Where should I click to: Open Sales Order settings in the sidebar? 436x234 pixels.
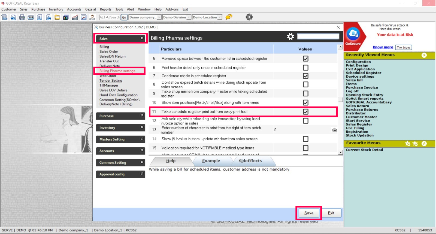[109, 51]
